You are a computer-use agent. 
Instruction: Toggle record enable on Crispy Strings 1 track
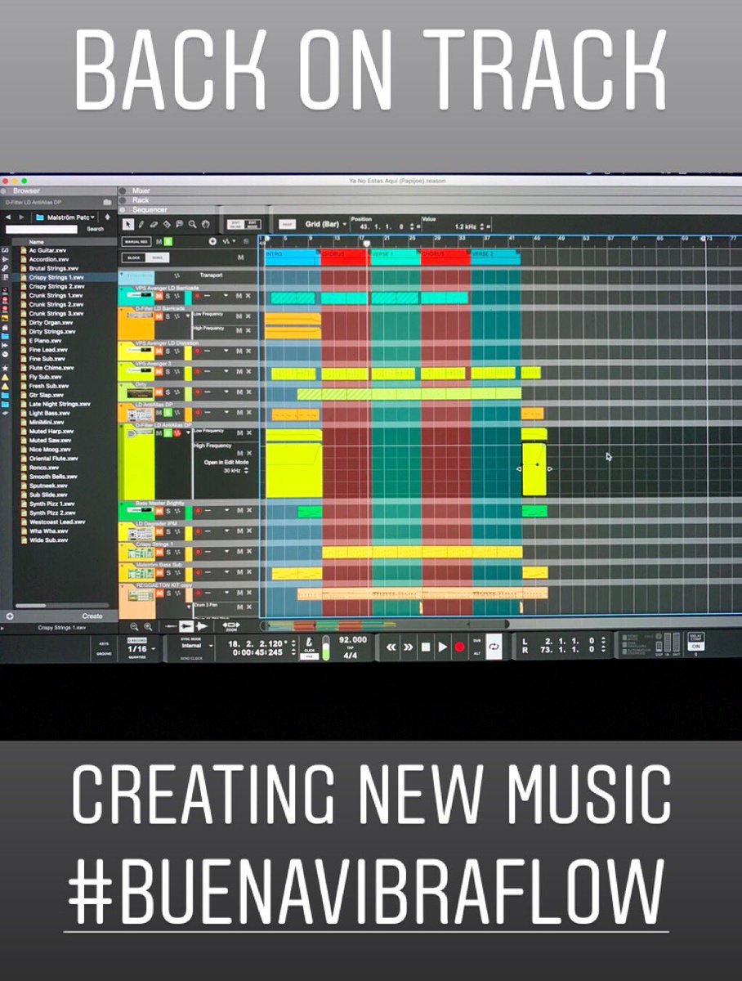[196, 553]
